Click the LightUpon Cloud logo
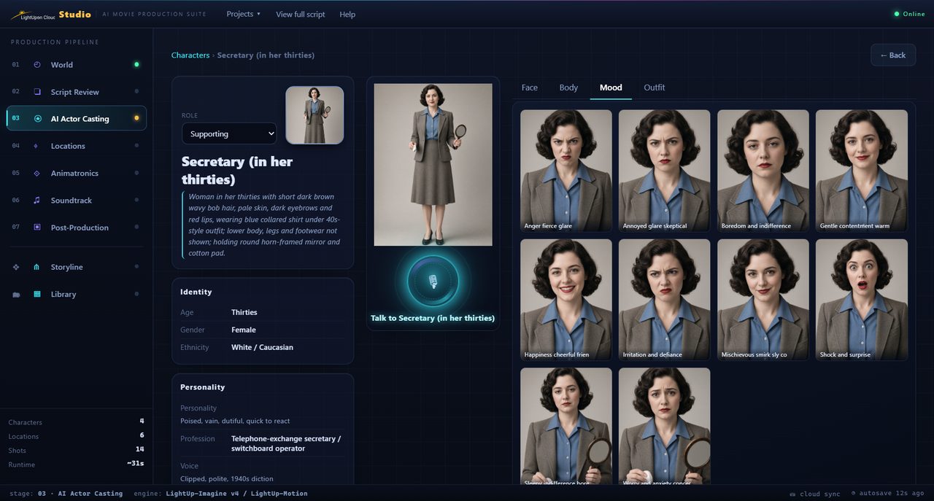This screenshot has width=934, height=501. tap(34, 15)
